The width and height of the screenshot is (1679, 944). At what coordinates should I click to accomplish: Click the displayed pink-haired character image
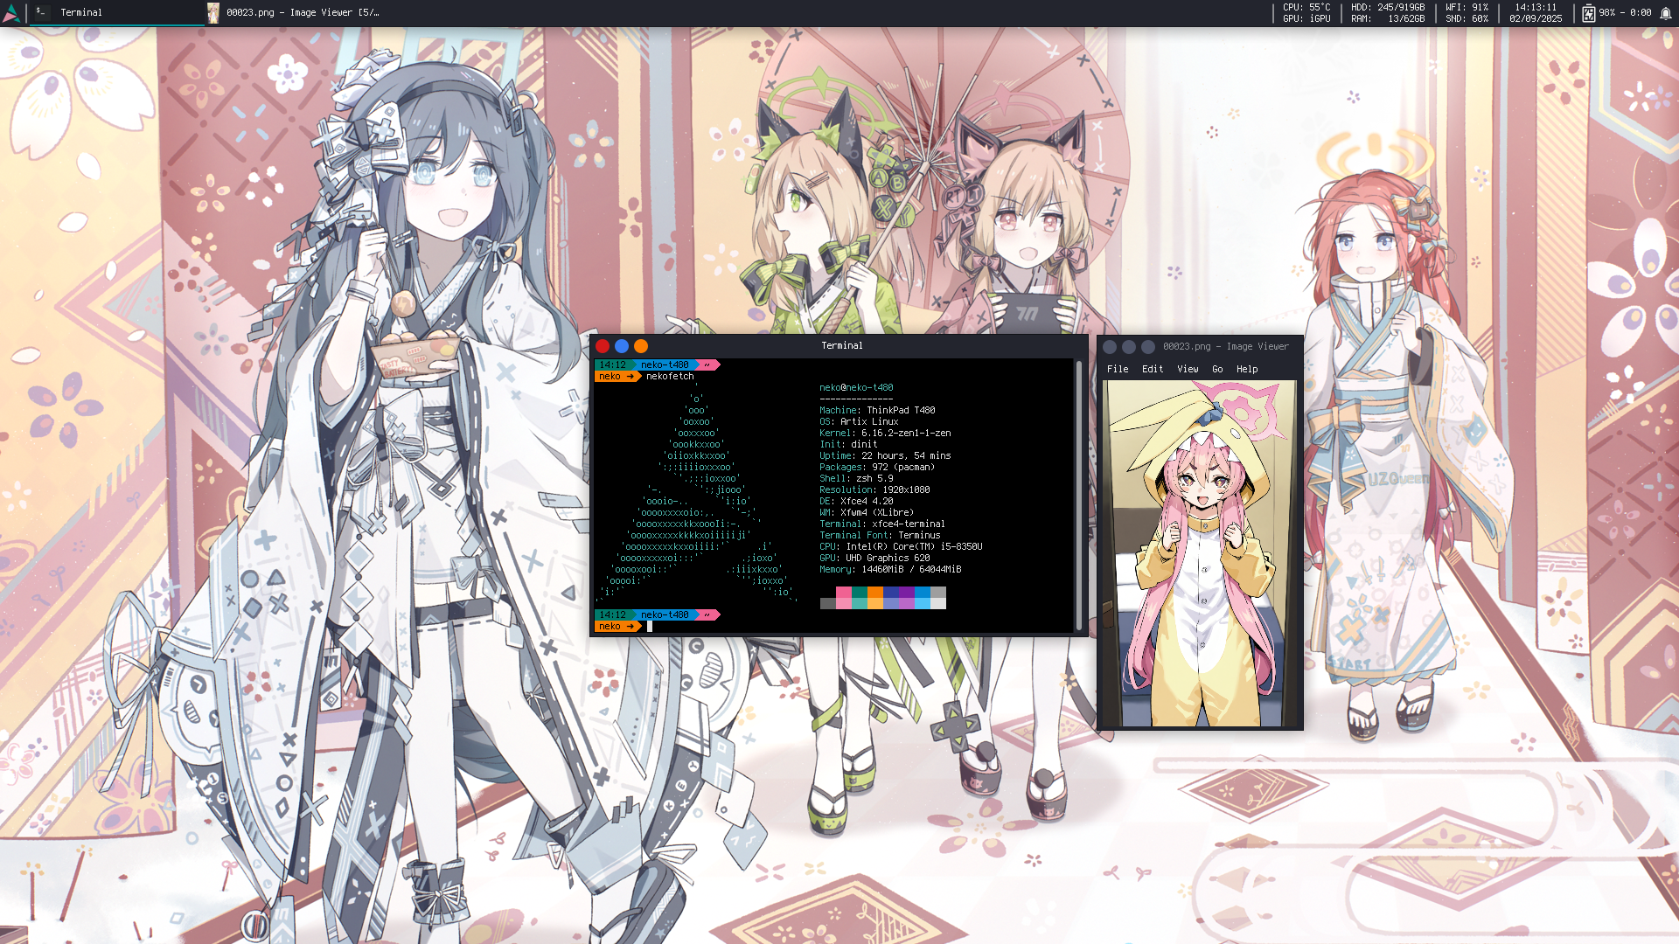coord(1199,553)
